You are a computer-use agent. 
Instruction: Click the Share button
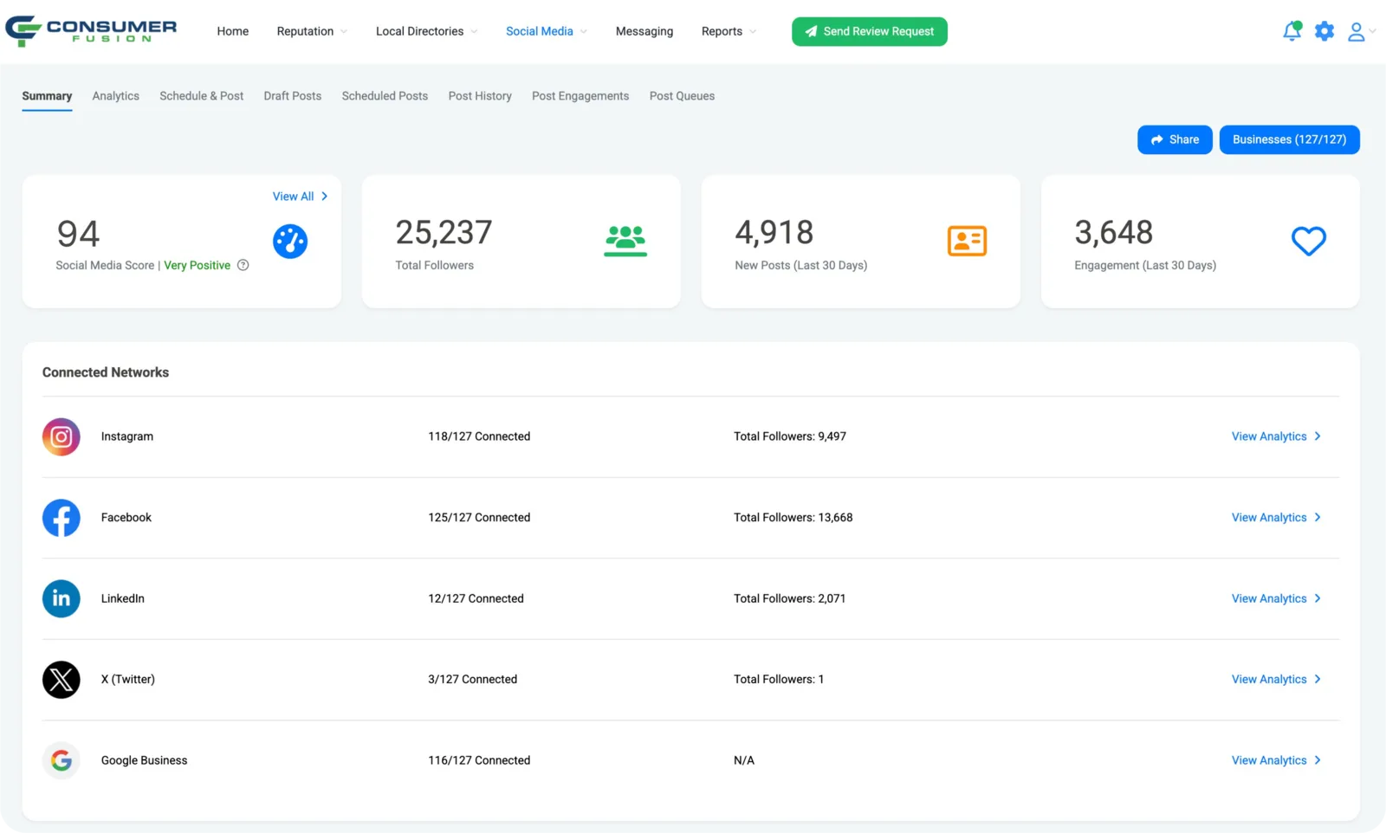1174,139
